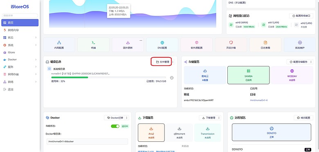The height and width of the screenshot is (152, 319).
Task: Click the qBittorrent download icon
Action: pos(180,129)
